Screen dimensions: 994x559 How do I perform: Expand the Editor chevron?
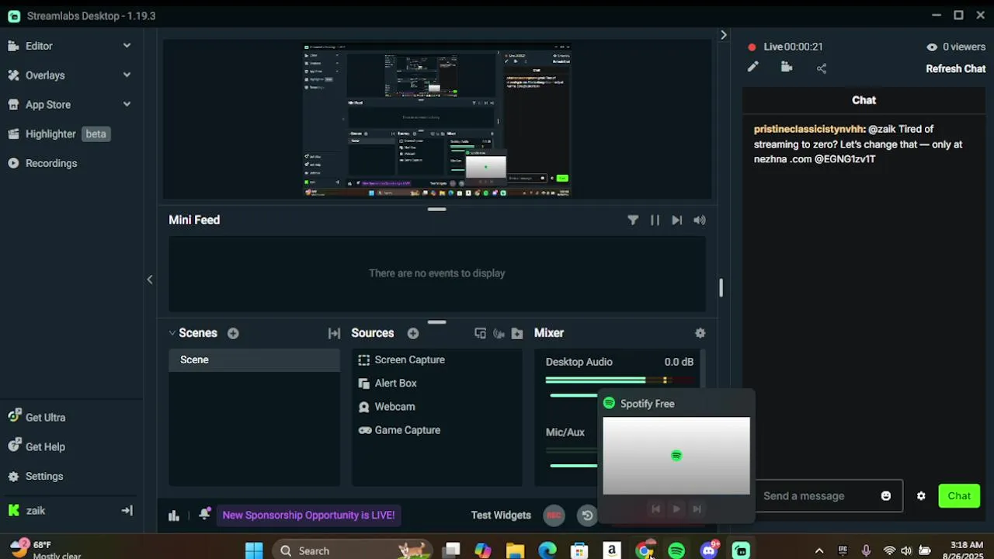(x=127, y=46)
